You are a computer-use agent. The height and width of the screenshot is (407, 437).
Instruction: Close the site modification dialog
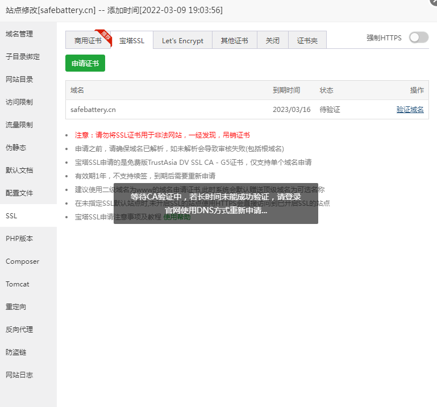click(434, 1)
